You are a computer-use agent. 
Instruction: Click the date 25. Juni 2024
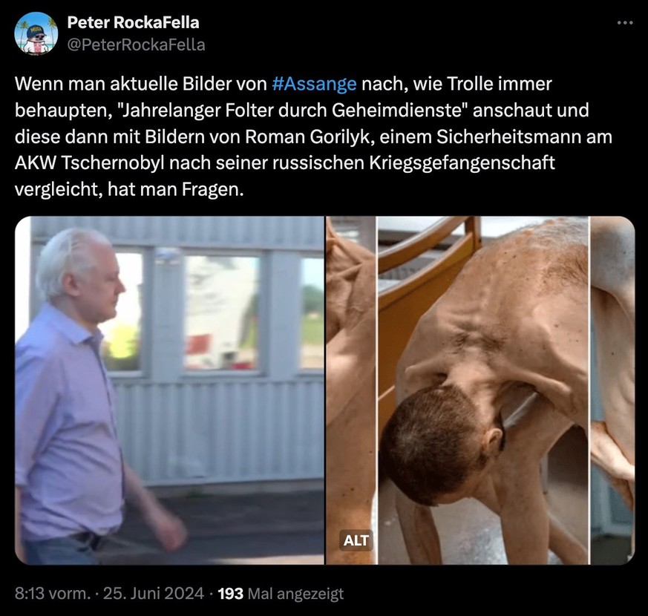[154, 594]
